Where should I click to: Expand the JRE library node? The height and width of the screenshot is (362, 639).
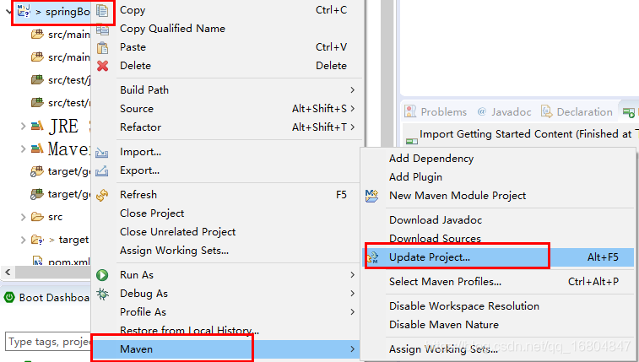point(24,127)
